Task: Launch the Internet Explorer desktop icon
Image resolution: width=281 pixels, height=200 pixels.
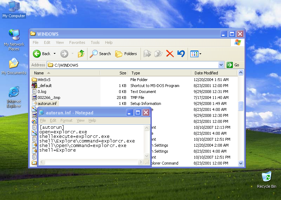Action: click(x=14, y=97)
